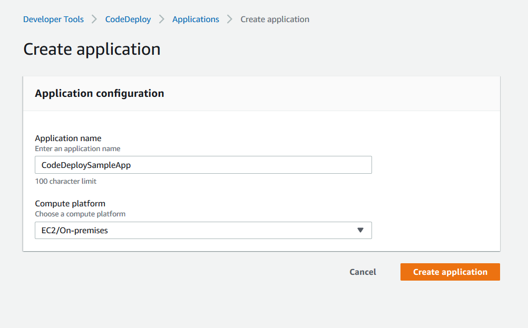Go to CodeDeploy breadcrumb link
Viewport: 528px width, 328px height.
[128, 19]
